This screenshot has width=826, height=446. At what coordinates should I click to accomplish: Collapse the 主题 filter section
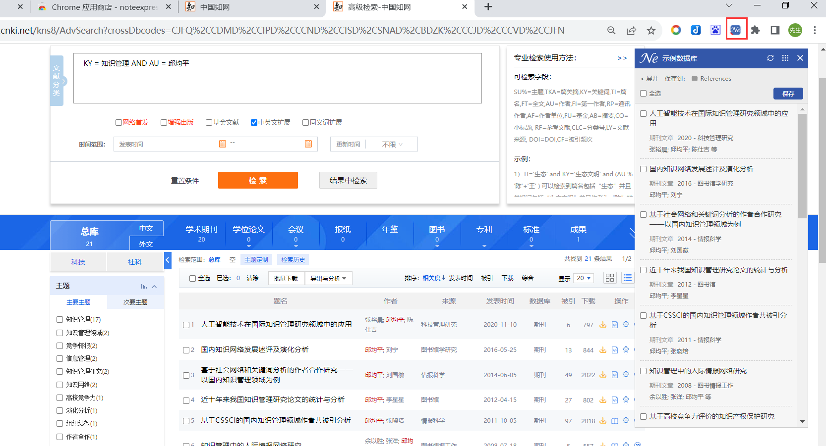pyautogui.click(x=154, y=286)
